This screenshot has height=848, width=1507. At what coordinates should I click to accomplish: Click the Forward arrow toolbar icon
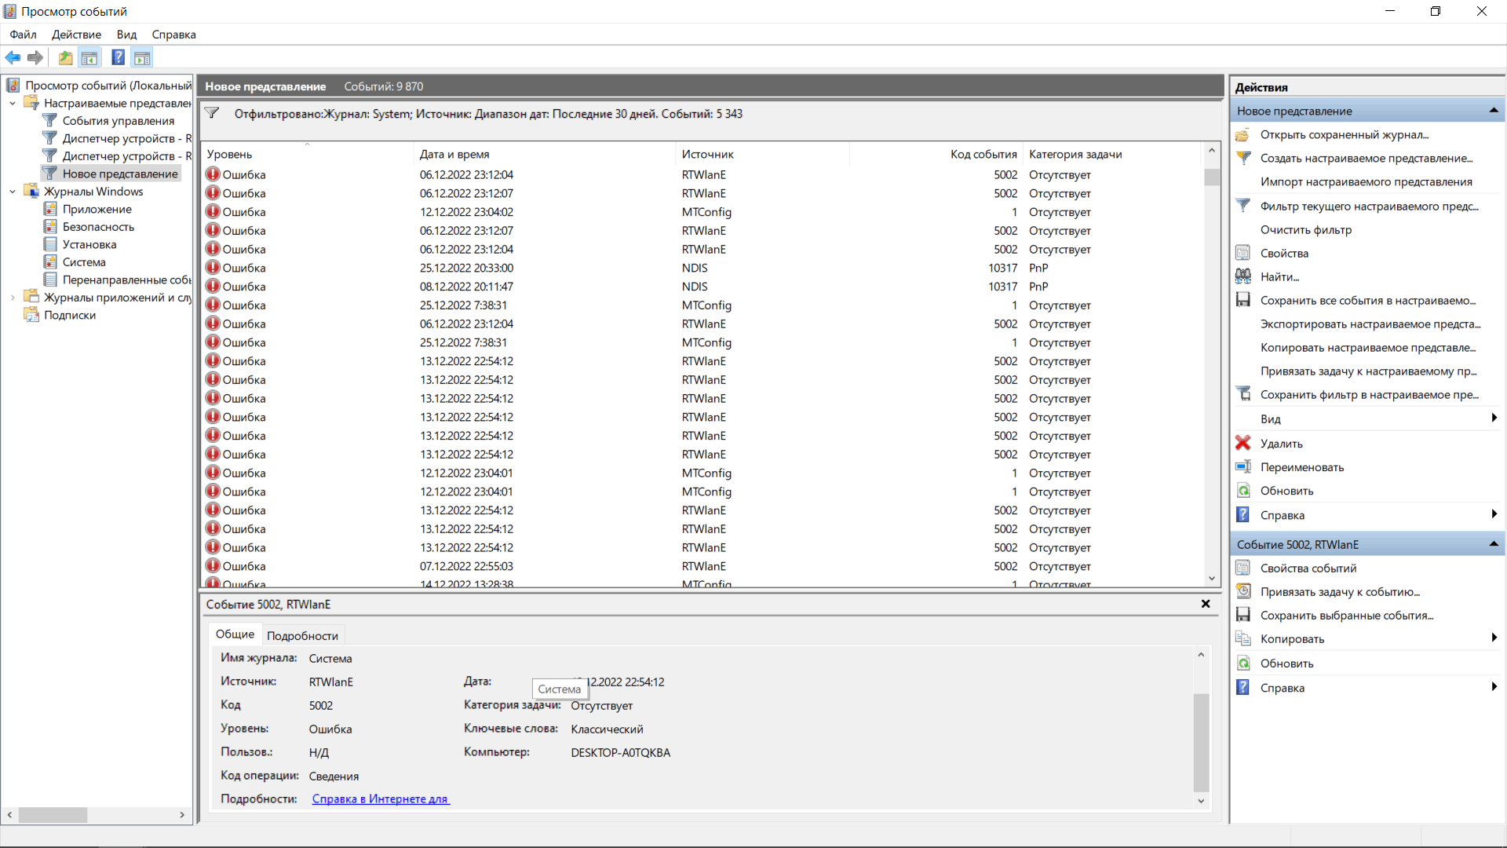[x=35, y=57]
